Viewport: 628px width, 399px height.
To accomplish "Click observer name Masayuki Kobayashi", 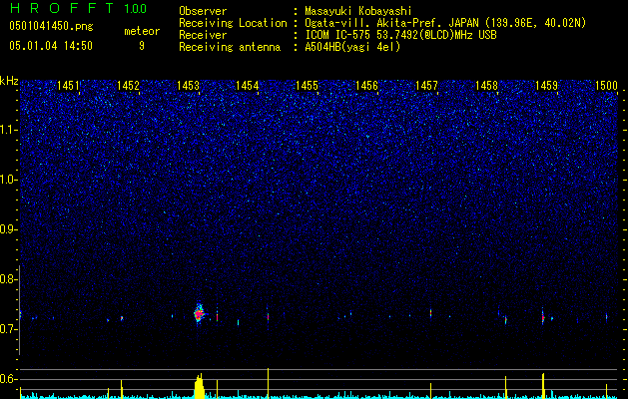I will point(358,11).
